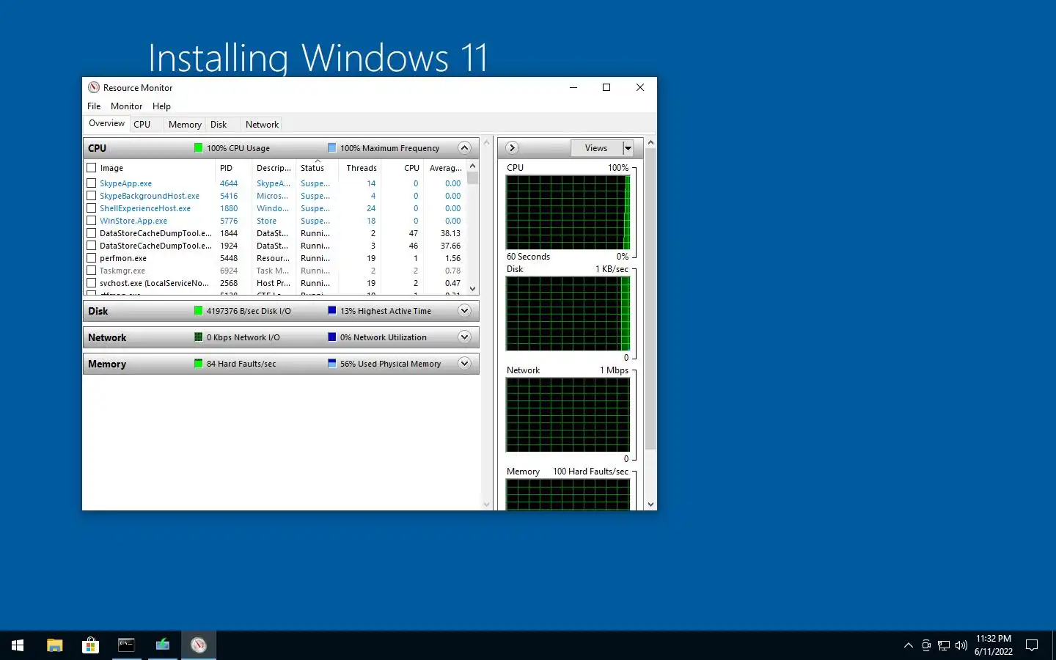Select the perfmon.exe process name

[x=123, y=258]
